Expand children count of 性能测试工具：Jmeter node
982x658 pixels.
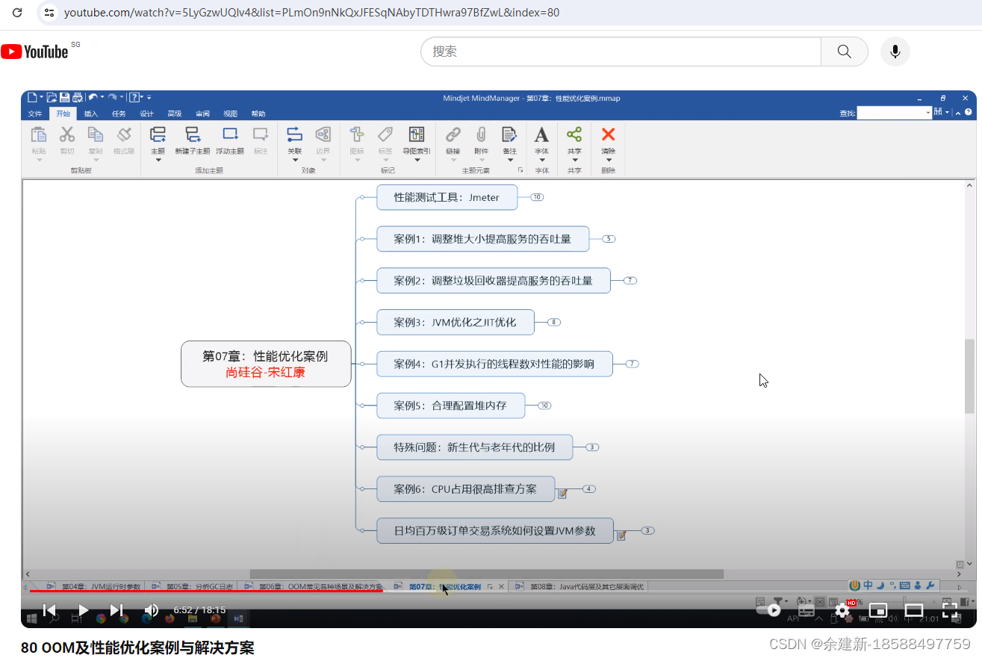537,197
